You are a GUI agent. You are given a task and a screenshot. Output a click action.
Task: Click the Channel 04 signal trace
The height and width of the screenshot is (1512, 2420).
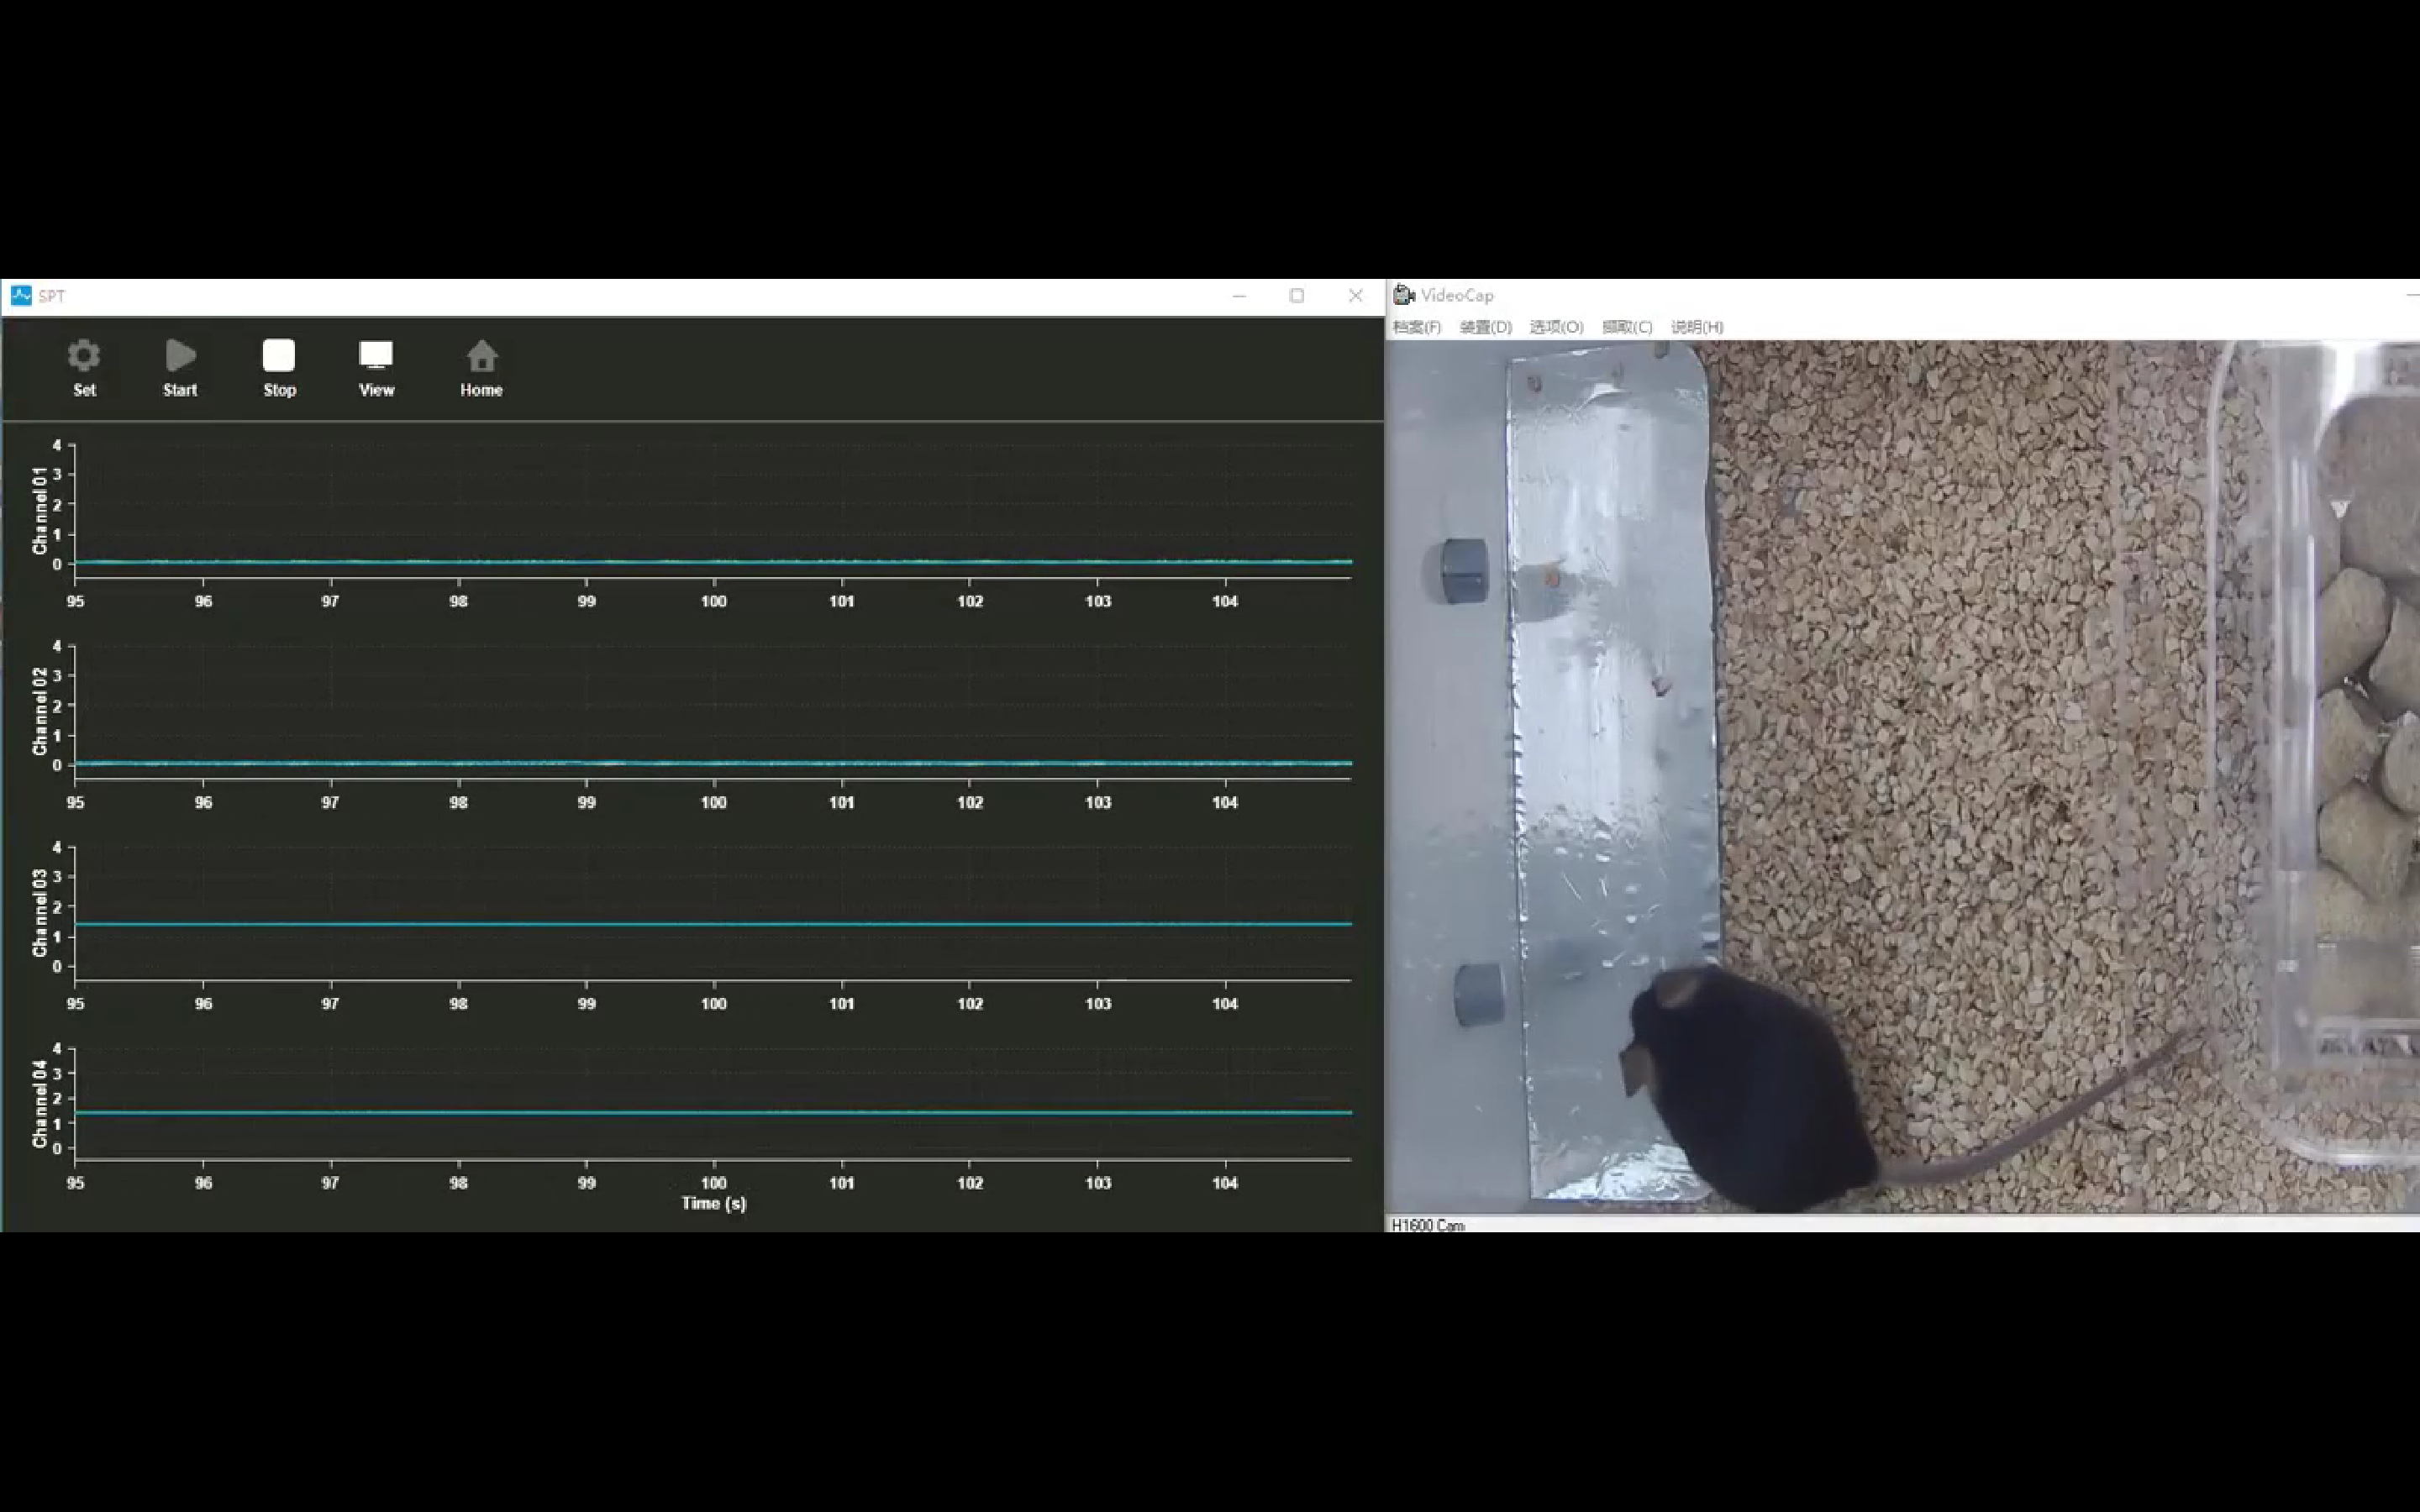coord(713,1112)
